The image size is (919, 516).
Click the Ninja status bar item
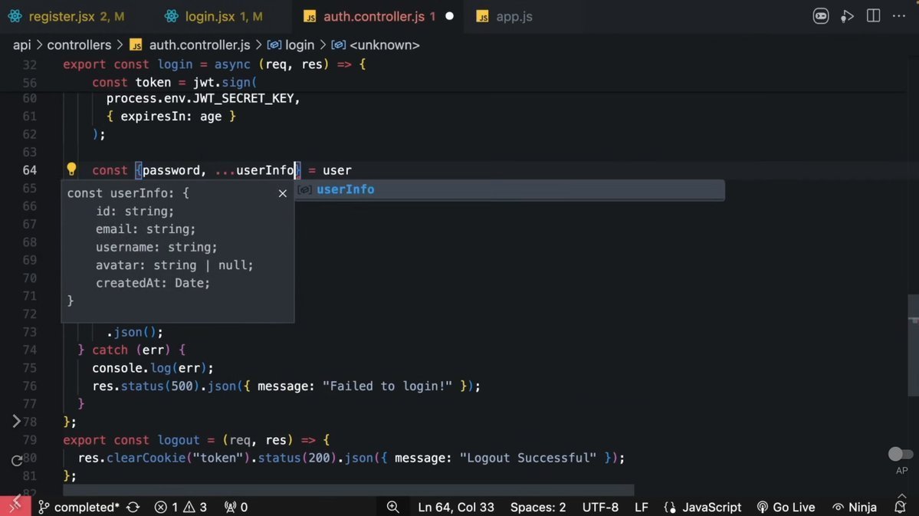coord(855,508)
